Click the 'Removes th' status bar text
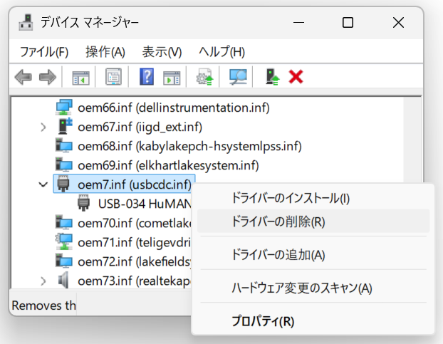Screen dimensions: 443x344 pos(43,305)
